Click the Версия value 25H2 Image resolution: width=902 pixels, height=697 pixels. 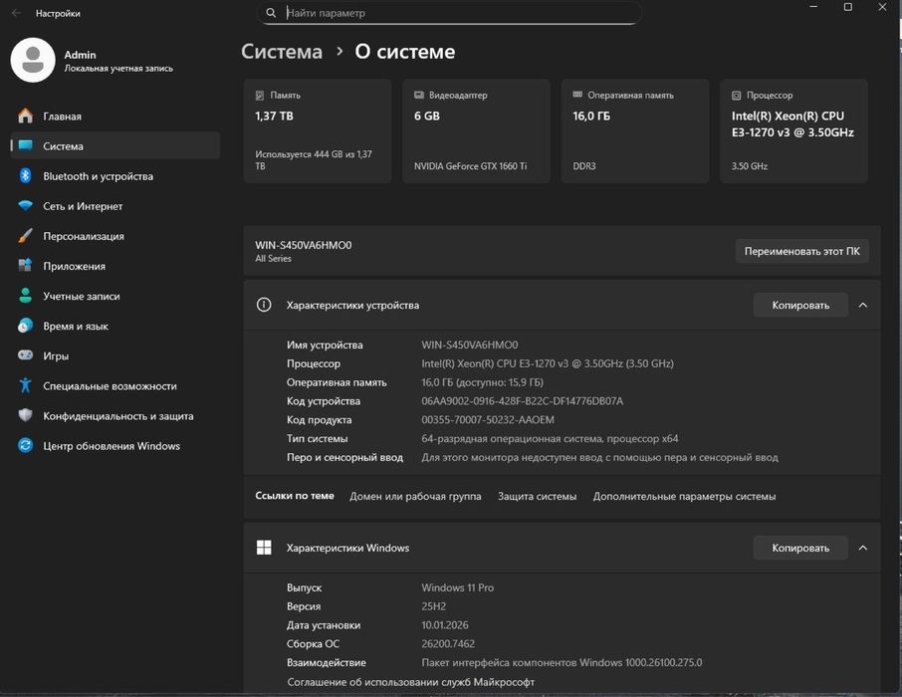tap(433, 606)
